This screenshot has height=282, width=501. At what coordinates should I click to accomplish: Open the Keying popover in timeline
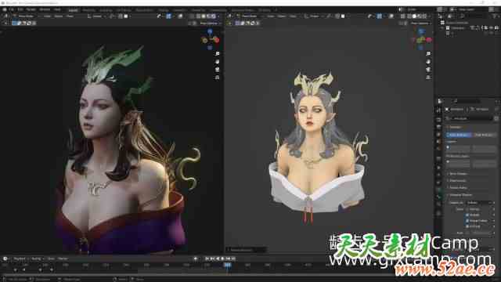pos(36,258)
